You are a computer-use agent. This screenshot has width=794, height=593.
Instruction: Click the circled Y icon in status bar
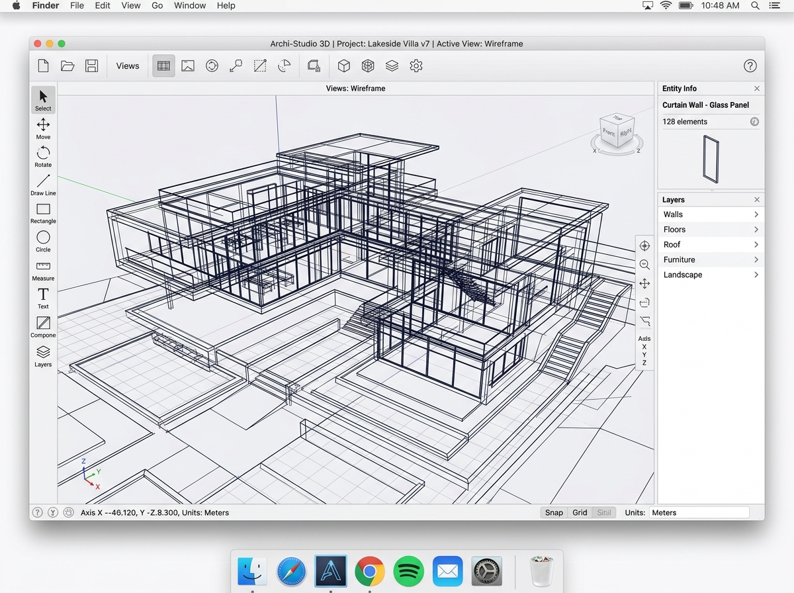click(53, 512)
